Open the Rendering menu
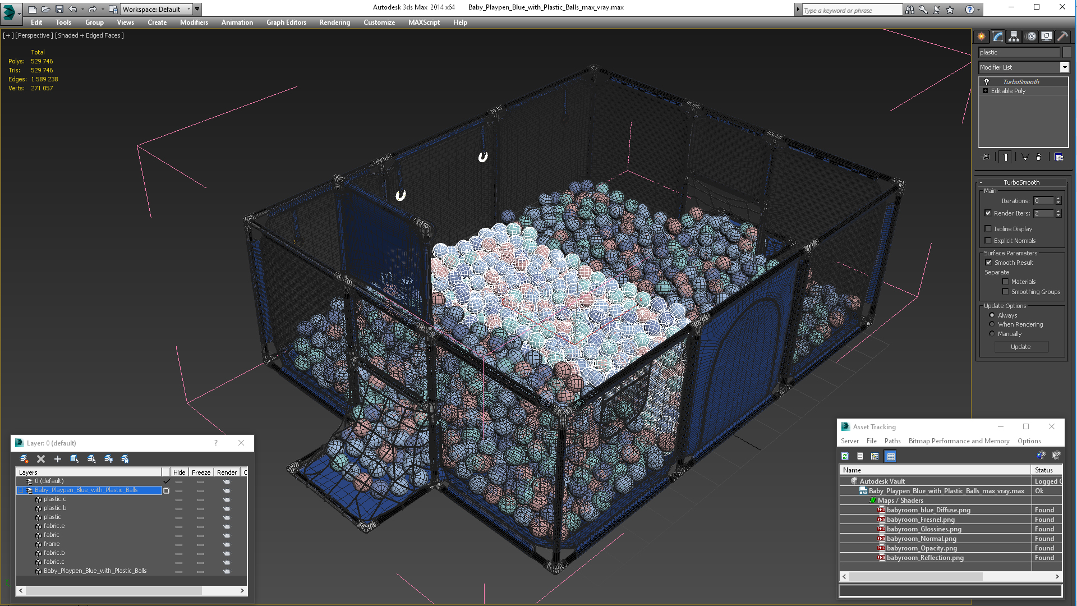Viewport: 1077px width, 606px height. click(334, 22)
